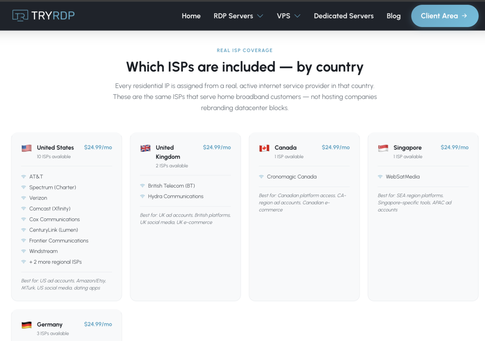The height and width of the screenshot is (341, 485).
Task: Click the Germany country title
Action: pyautogui.click(x=49, y=324)
